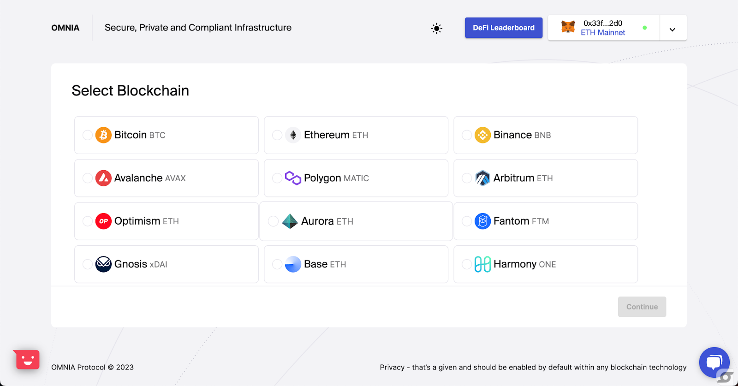Image resolution: width=738 pixels, height=386 pixels.
Task: Click the MATIC ticker text
Action: (357, 178)
